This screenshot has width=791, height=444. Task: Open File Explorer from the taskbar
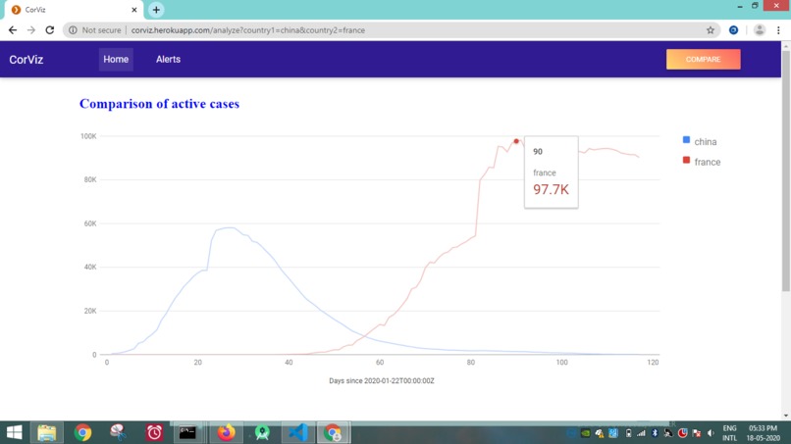[47, 432]
